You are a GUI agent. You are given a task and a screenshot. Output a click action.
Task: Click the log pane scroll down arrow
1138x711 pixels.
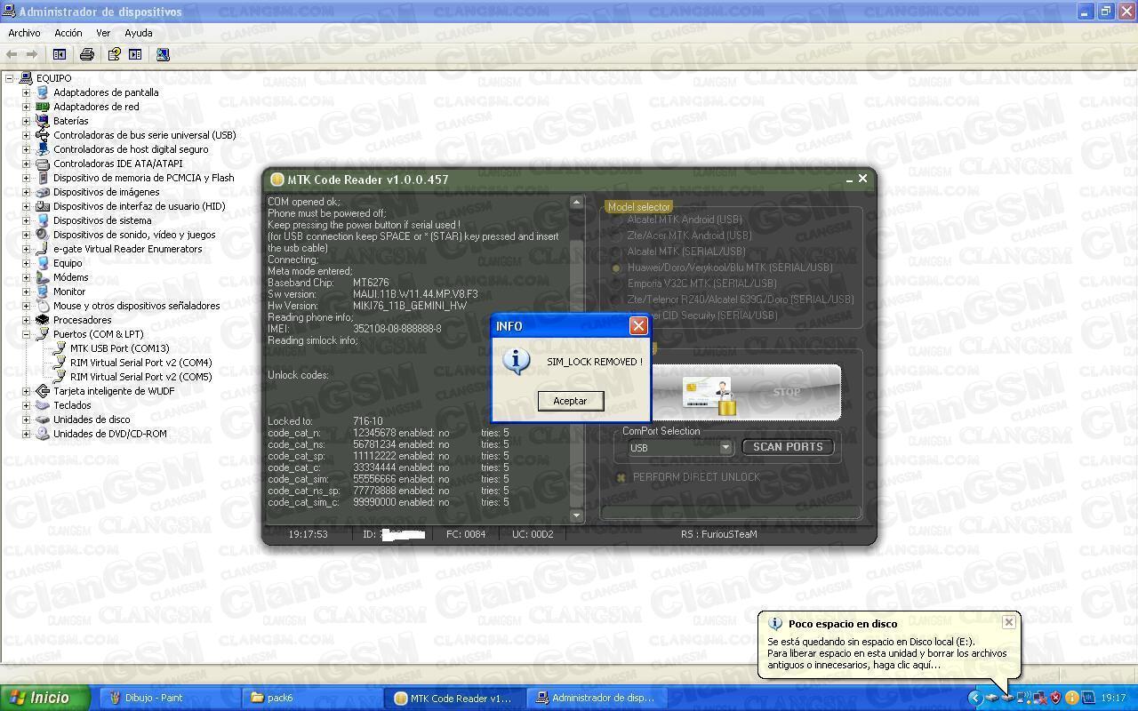coord(576,515)
